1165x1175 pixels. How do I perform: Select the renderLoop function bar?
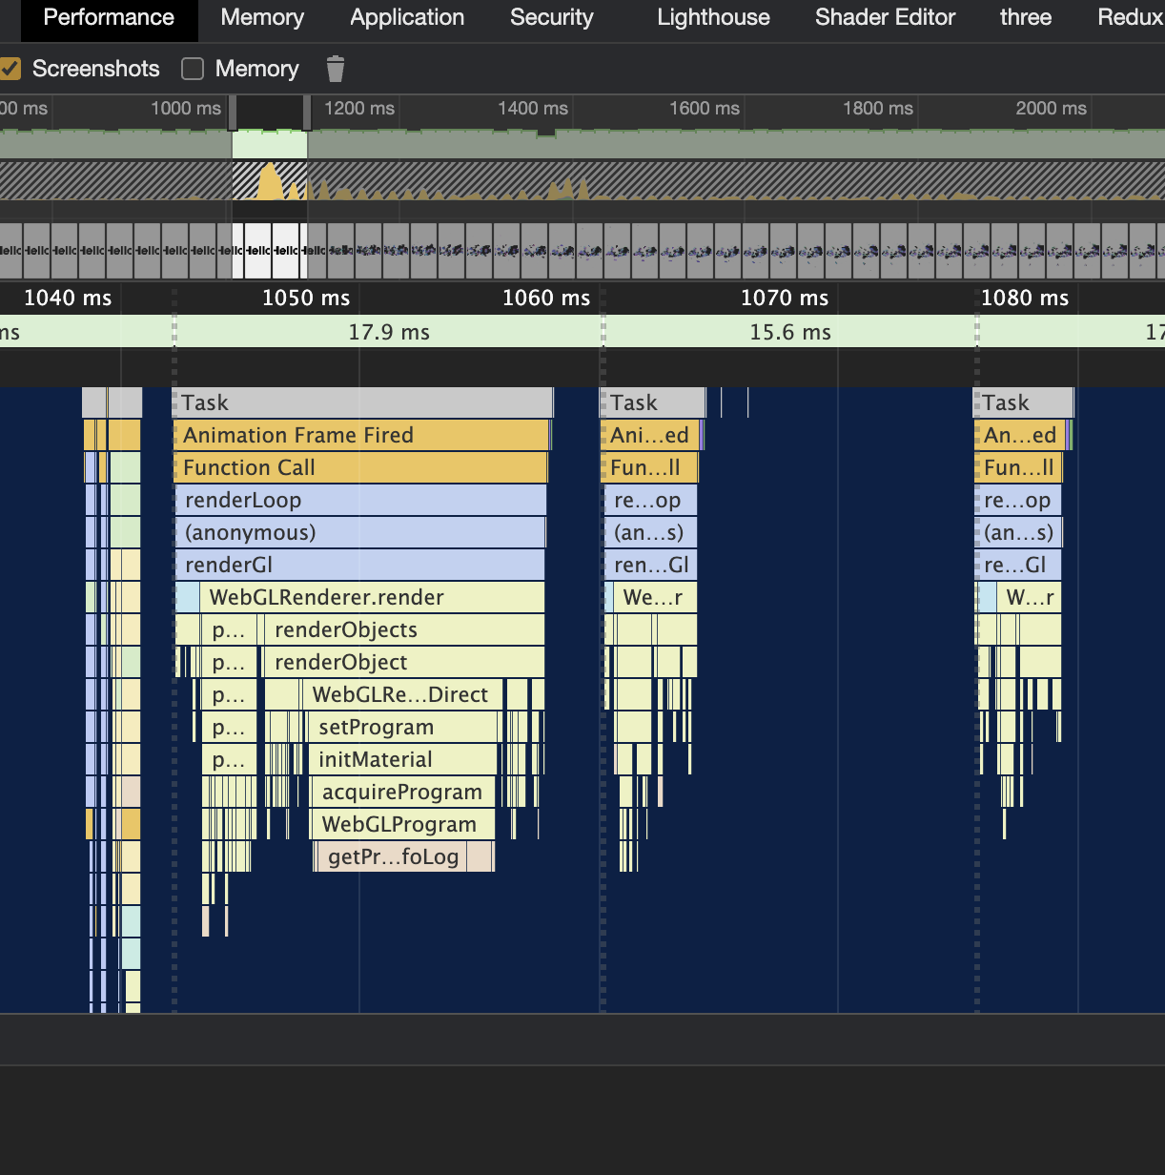(360, 500)
